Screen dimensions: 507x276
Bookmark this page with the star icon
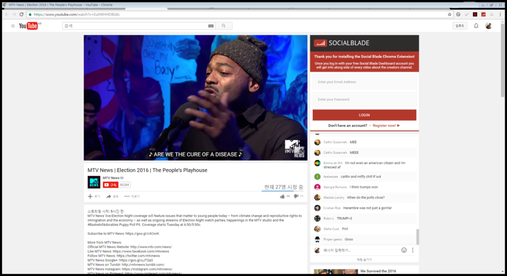click(x=450, y=14)
